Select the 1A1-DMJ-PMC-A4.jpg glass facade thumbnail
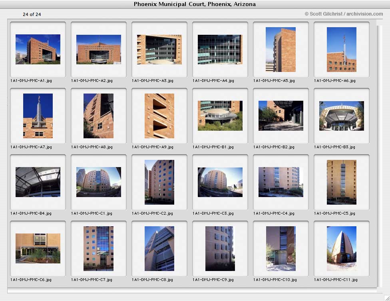Viewport: 390px width, 301px height. tap(220, 49)
